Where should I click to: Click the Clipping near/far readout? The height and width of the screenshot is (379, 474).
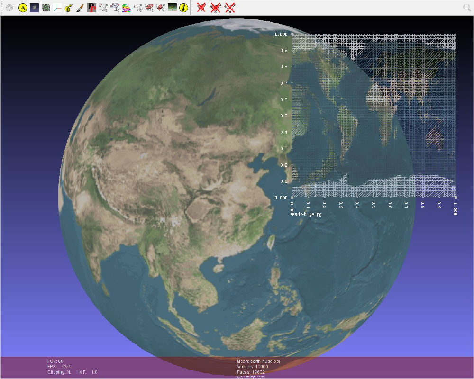72,372
